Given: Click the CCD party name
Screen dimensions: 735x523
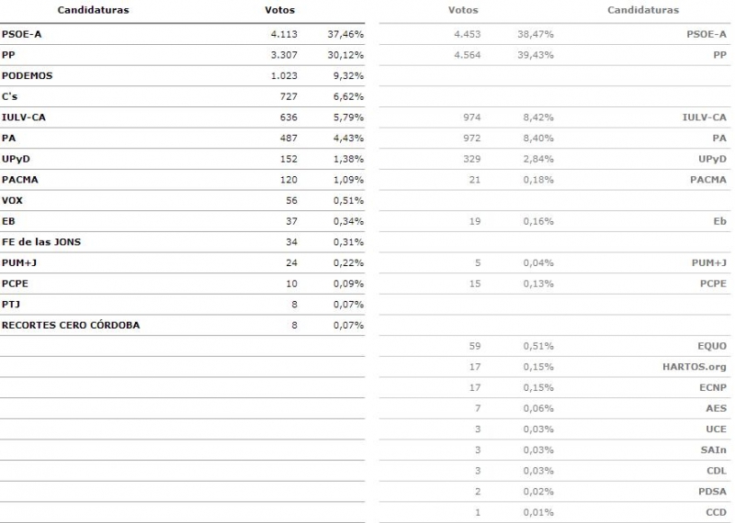Looking at the screenshot, I should coord(716,512).
